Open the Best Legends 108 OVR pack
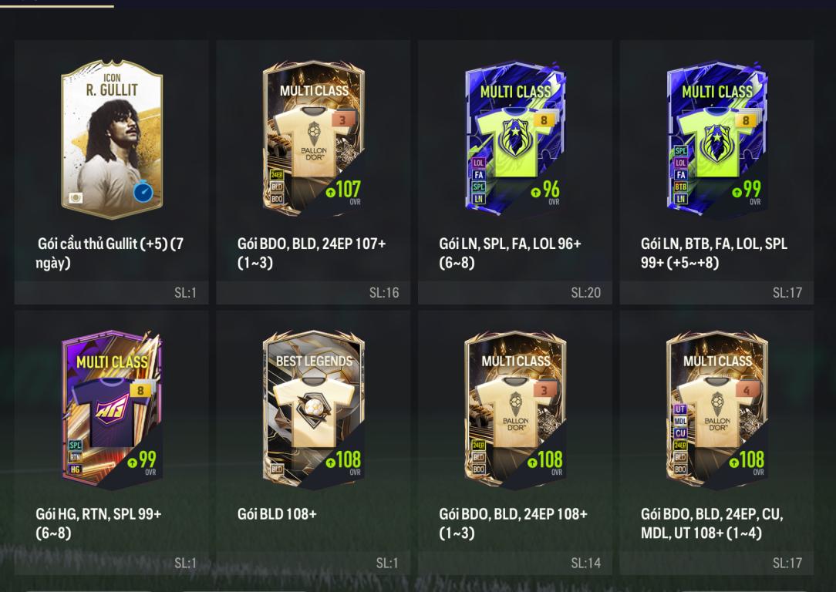This screenshot has width=836, height=592. 313,409
